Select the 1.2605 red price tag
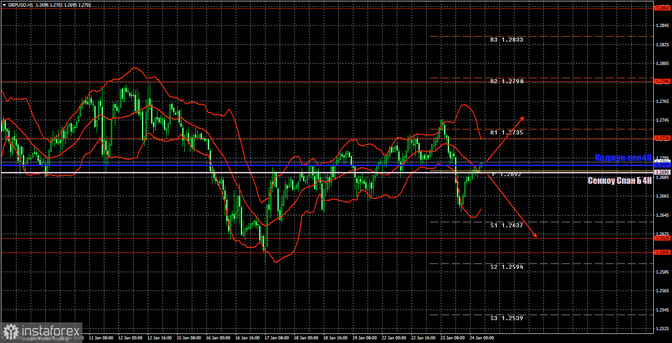 click(x=662, y=252)
